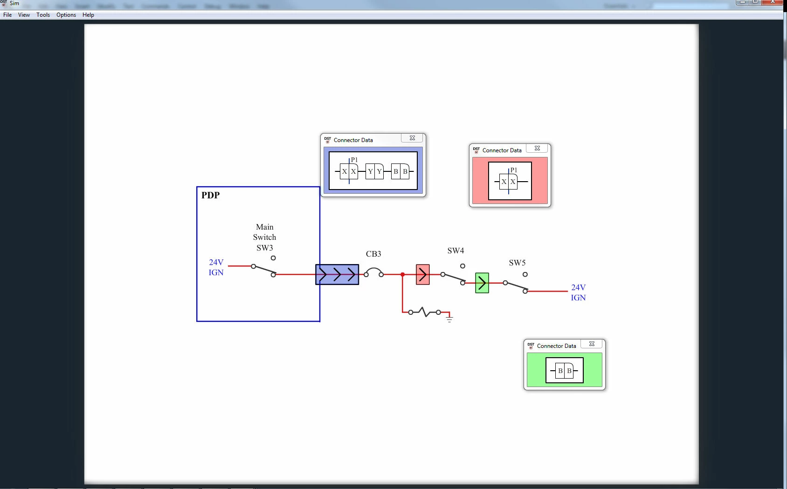Click the Main Switch SW3 label
Screen dimensions: 787x489
click(x=264, y=238)
